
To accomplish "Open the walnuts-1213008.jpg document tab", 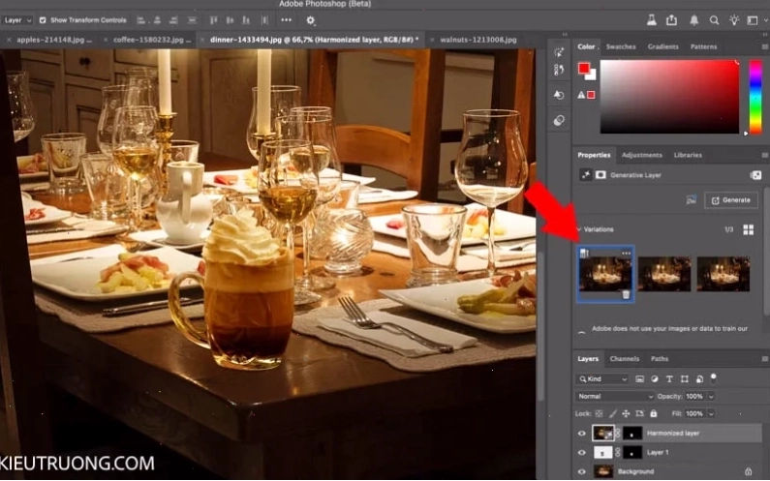I will click(477, 40).
